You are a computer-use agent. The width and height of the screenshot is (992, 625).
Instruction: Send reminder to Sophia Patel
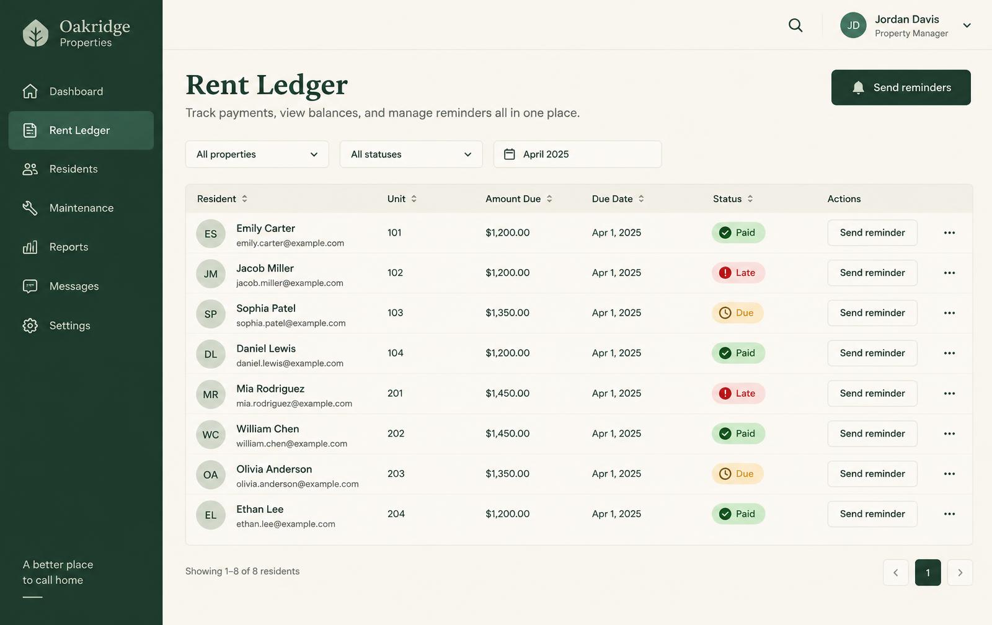coord(872,313)
